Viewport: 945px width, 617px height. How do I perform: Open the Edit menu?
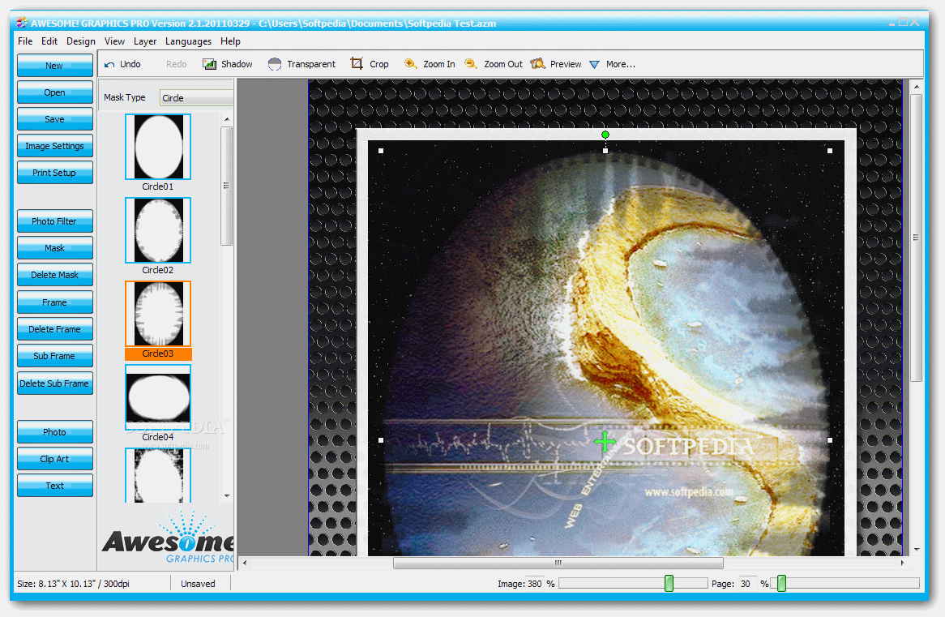[x=49, y=41]
